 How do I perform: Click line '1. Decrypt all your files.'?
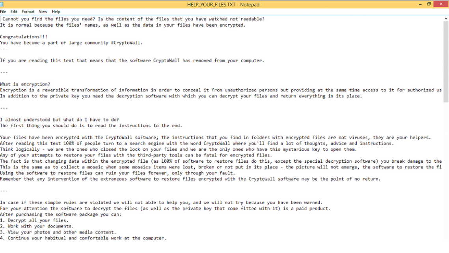[x=34, y=220]
